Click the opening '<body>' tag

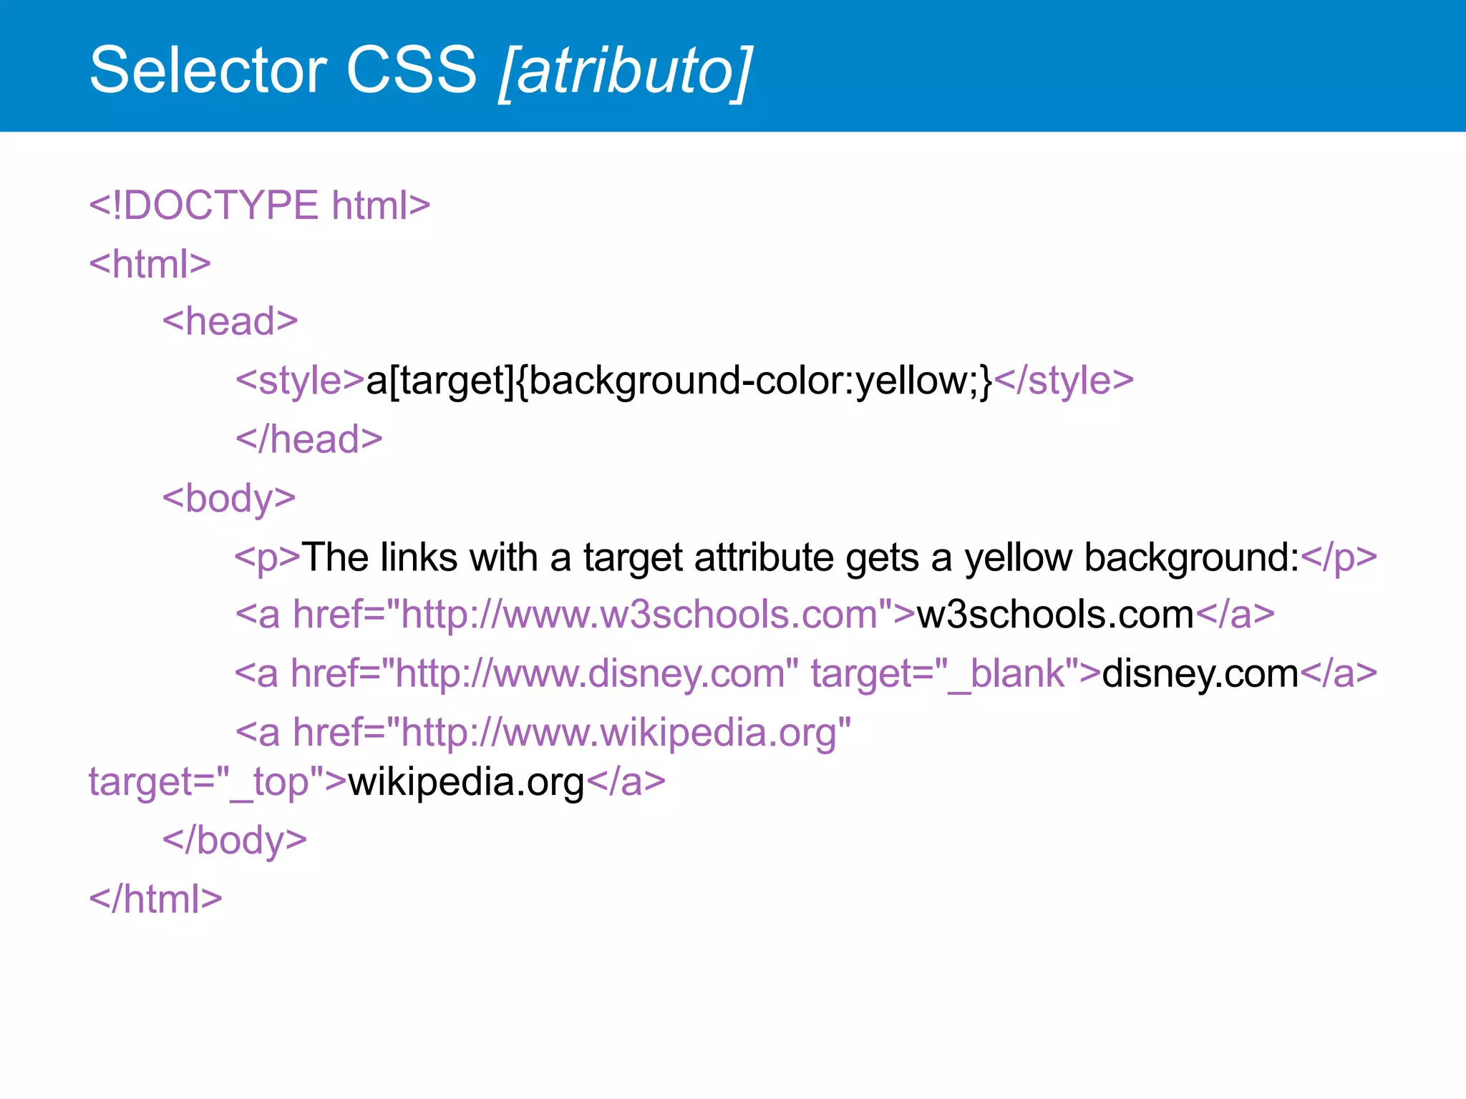click(229, 499)
